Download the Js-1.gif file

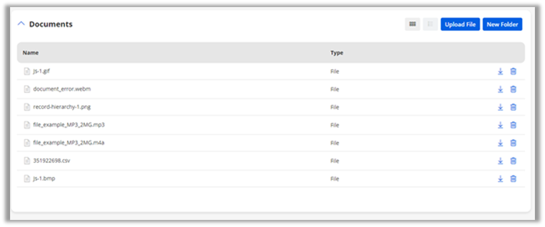click(x=500, y=71)
